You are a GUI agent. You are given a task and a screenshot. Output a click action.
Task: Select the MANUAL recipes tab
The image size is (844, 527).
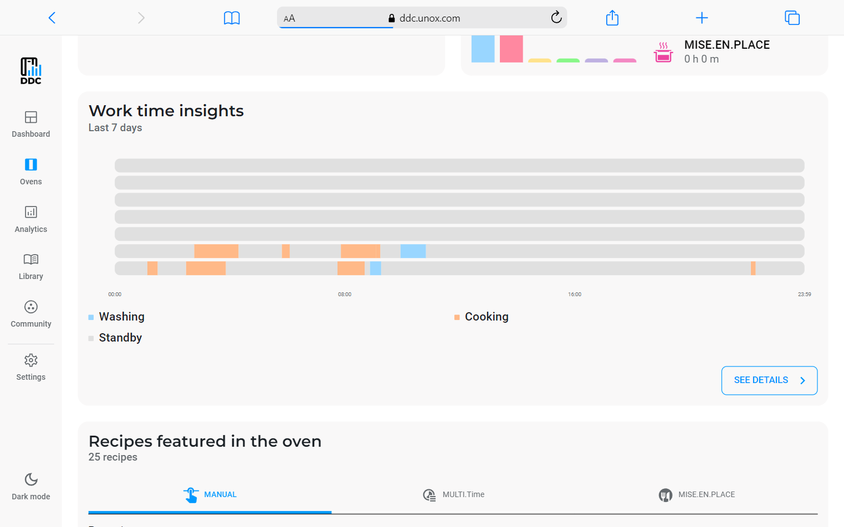click(x=210, y=495)
